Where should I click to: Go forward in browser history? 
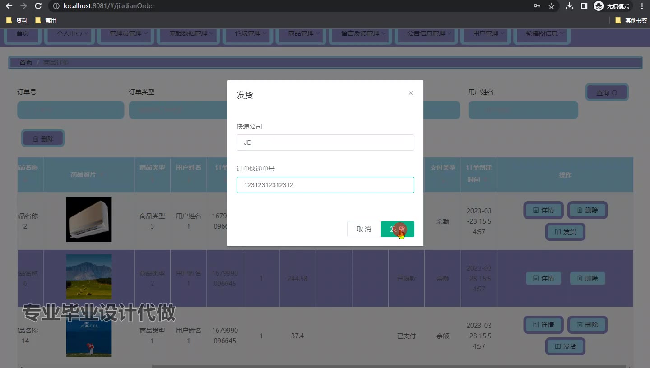[x=23, y=6]
